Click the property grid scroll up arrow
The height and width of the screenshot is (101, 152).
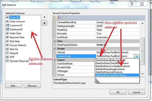[142, 23]
